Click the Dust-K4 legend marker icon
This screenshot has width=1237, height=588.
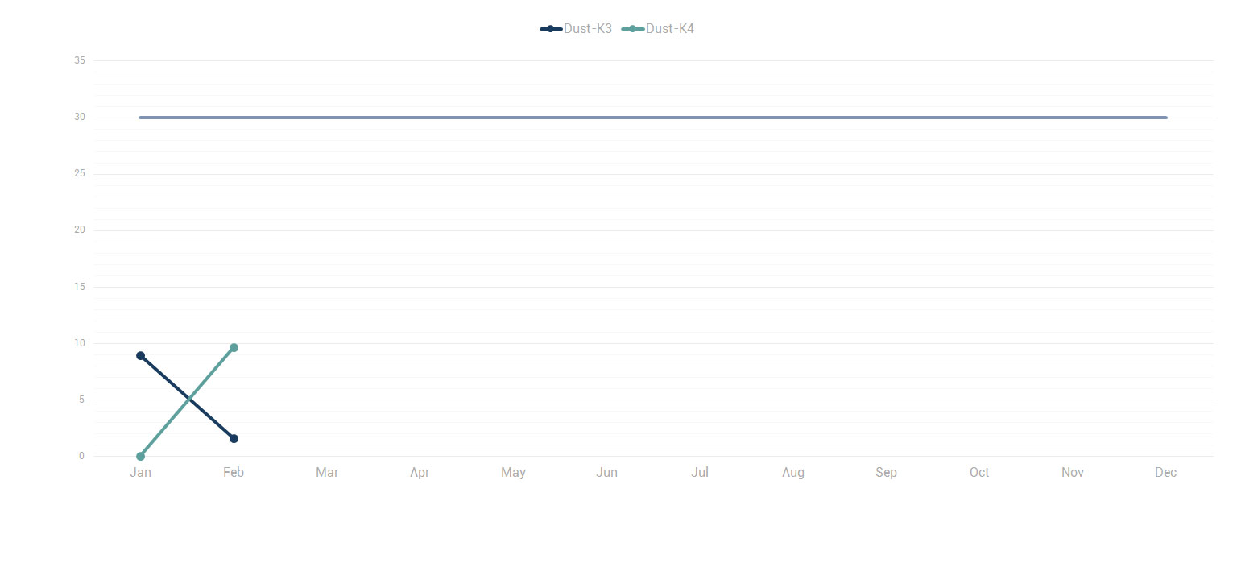click(x=633, y=29)
